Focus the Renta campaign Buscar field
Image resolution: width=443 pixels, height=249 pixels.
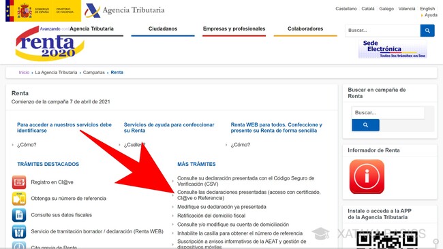[388, 113]
